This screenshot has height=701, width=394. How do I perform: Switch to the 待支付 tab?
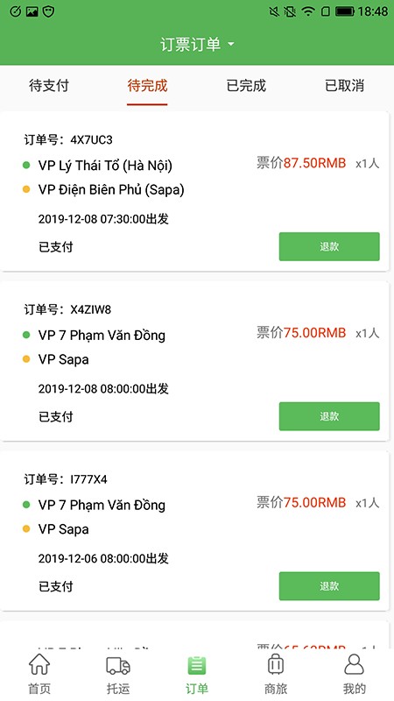49,85
